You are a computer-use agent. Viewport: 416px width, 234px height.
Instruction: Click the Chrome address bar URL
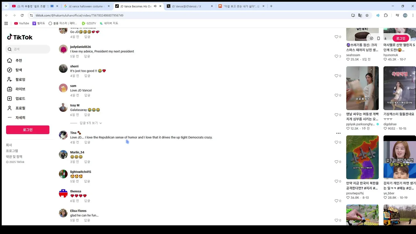79,15
